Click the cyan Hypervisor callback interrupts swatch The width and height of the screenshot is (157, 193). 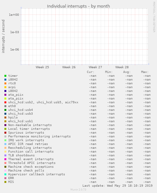tap(5, 174)
